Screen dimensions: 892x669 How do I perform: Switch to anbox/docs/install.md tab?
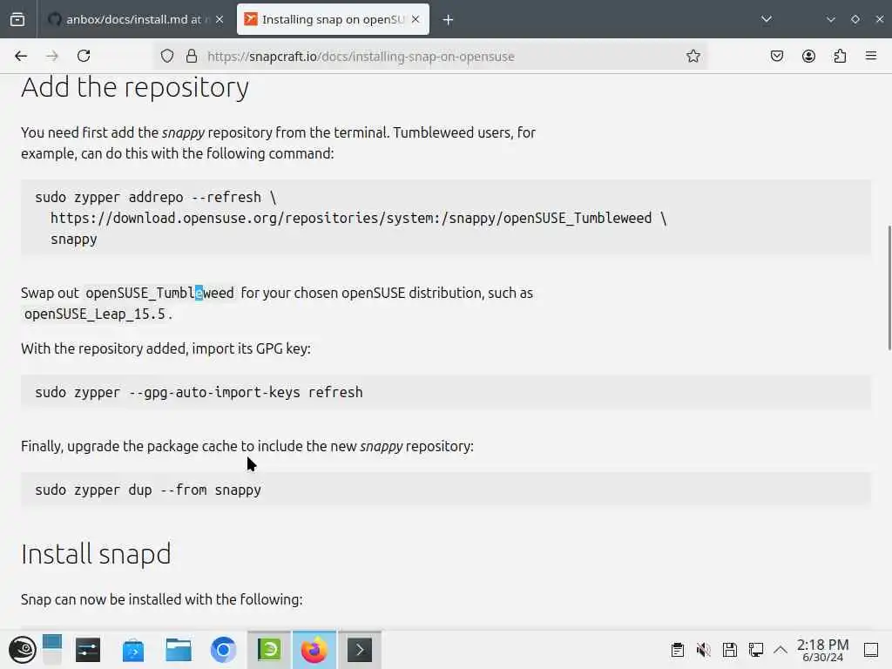point(135,19)
